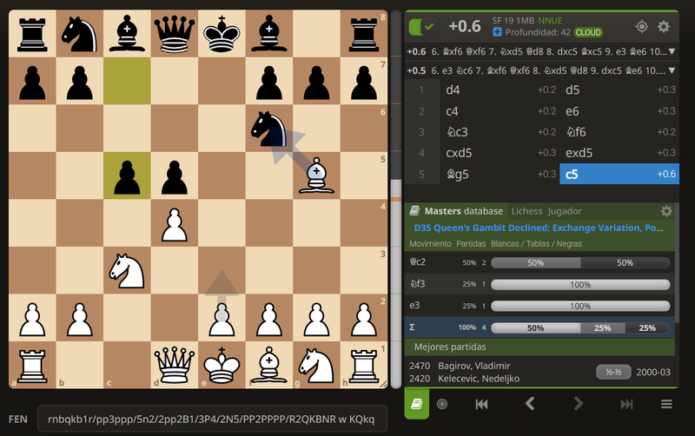Toggle the opening explorer book button
The image size is (695, 436).
417,404
